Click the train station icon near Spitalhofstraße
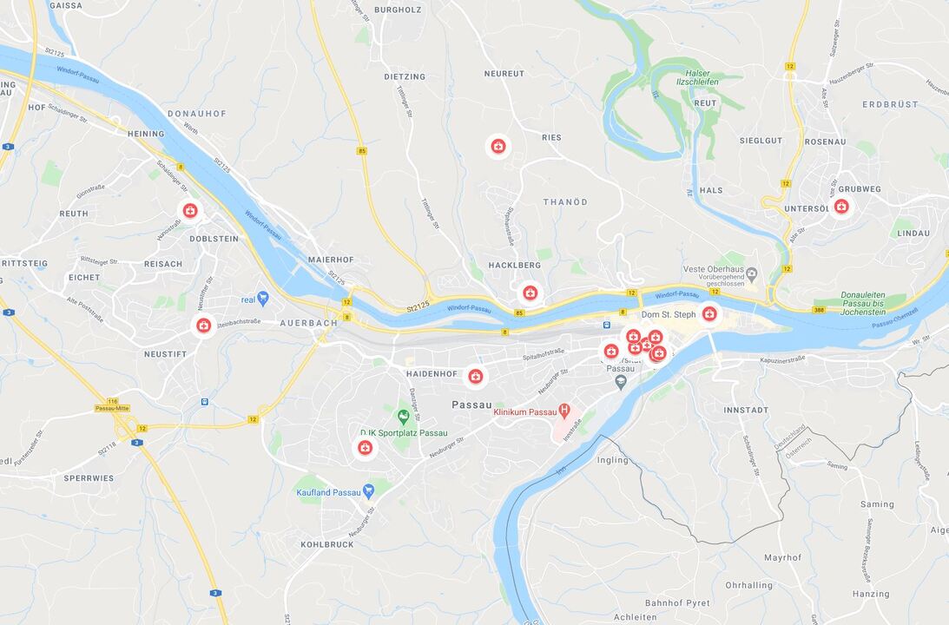Image resolution: width=949 pixels, height=625 pixels. click(606, 325)
